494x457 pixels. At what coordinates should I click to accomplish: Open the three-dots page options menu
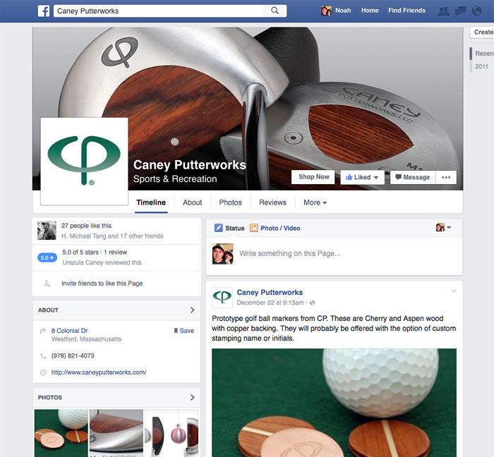click(x=446, y=177)
